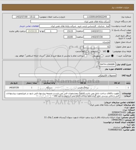Choose the متوسط purchase type option
Viewport: 136px width, 150px height.
[102, 56]
